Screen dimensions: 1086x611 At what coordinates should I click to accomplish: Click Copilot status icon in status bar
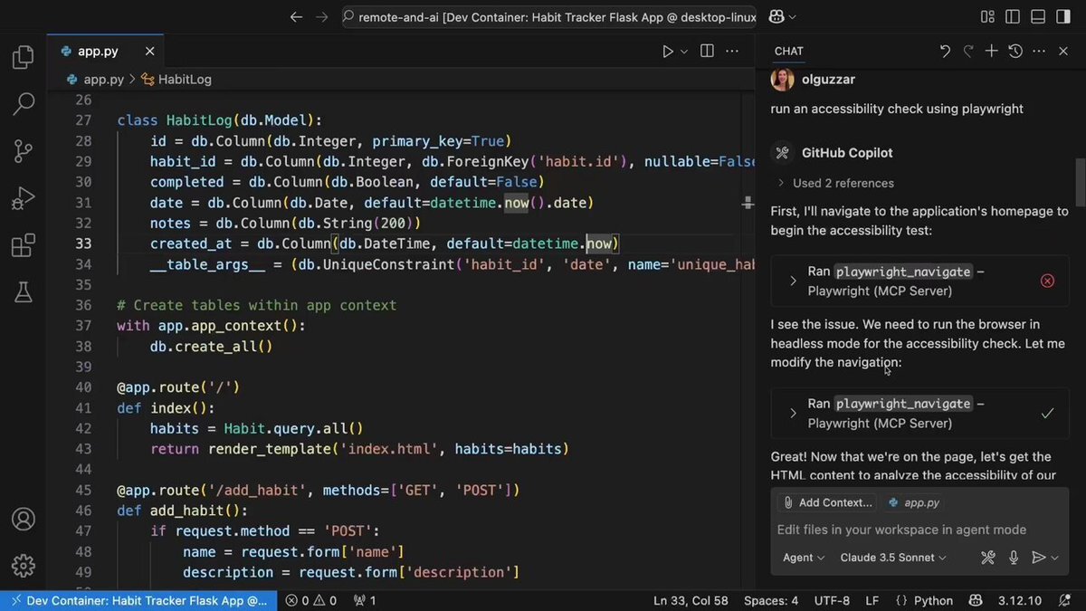[976, 600]
